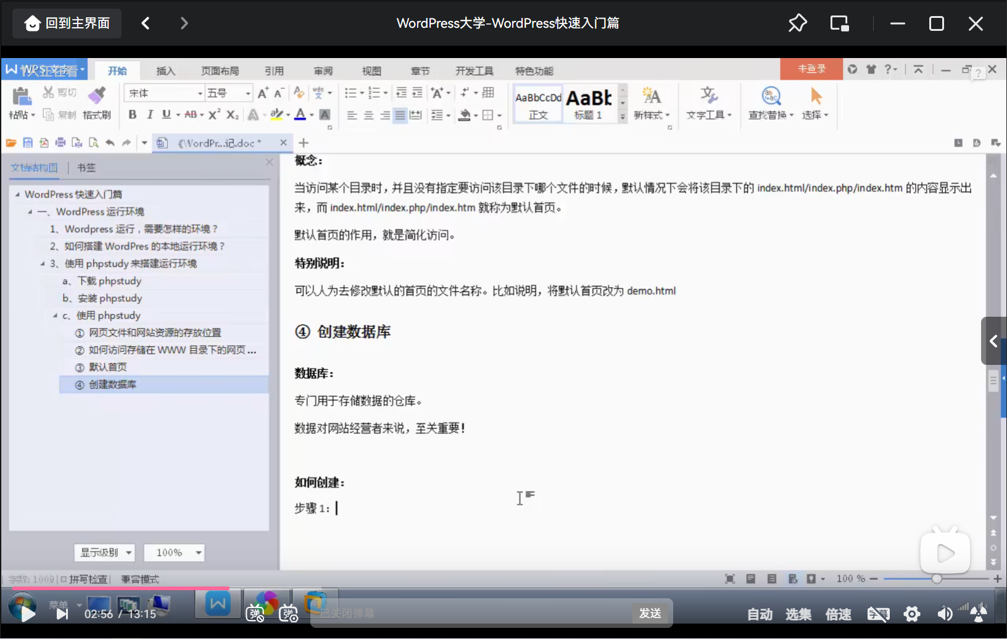
Task: Return to main interface 回到主界面
Action: pos(67,23)
